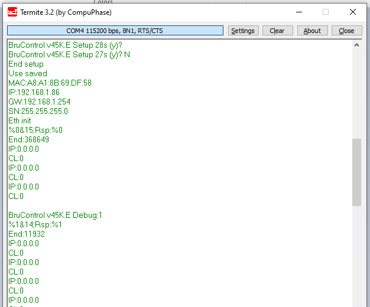Click the 'Use saved' line

coord(28,73)
